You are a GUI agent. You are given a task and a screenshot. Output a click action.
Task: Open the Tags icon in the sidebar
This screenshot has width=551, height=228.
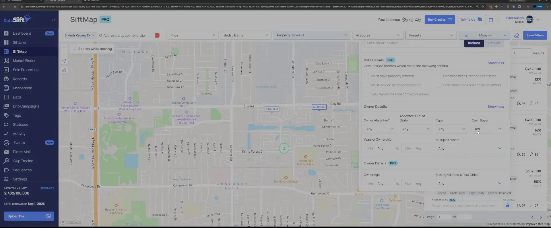6,115
